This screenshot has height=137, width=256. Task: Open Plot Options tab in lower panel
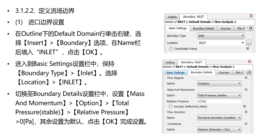pyautogui.click(x=239, y=72)
